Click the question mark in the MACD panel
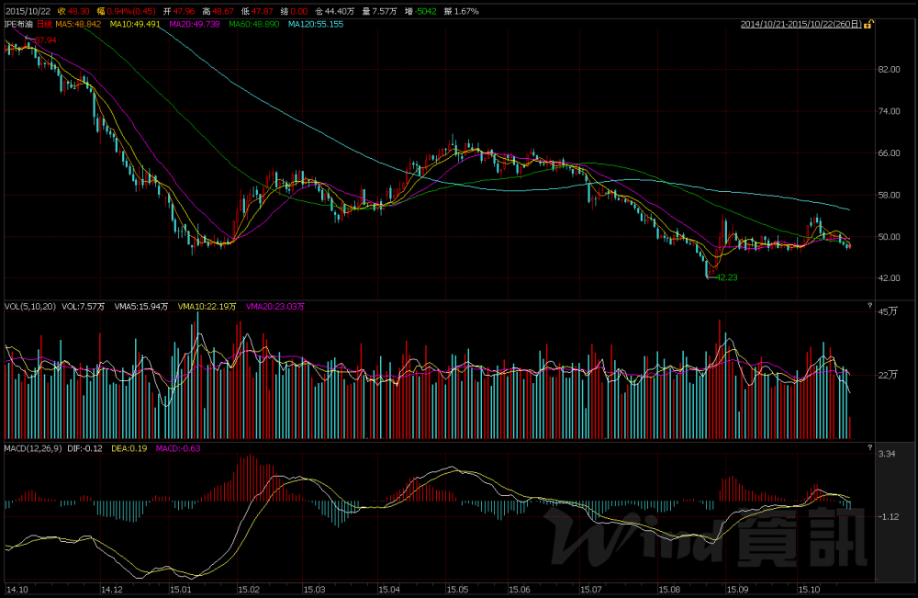Screen dimensions: 918x598 (x=868, y=447)
